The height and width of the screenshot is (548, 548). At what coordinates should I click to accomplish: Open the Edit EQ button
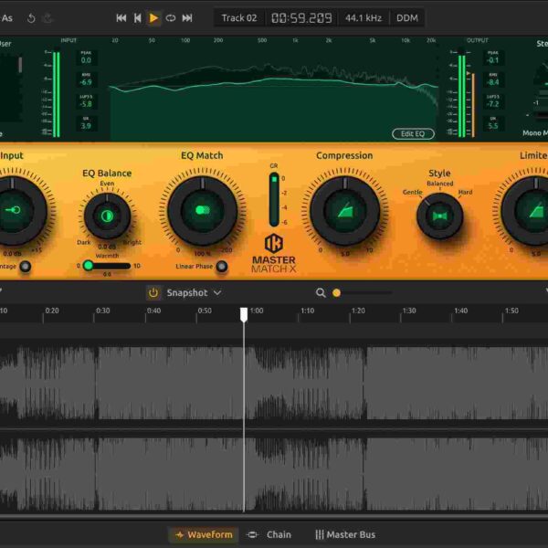point(413,134)
